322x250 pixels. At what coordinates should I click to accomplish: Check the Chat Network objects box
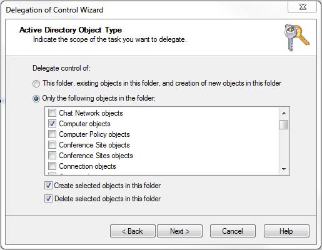[52, 113]
